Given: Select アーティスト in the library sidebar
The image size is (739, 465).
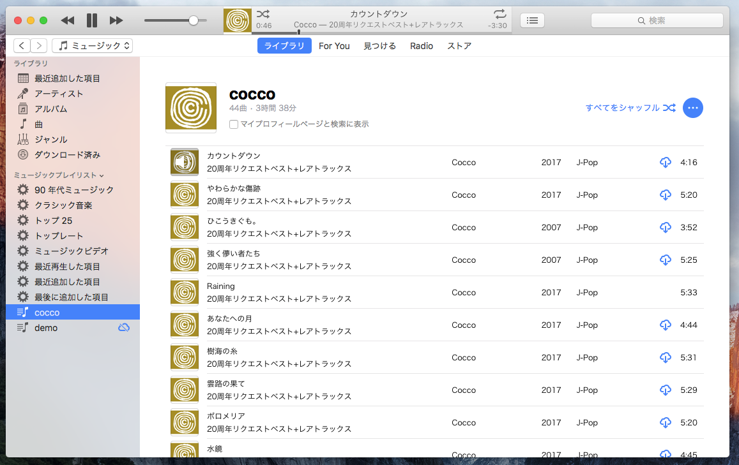Looking at the screenshot, I should click(x=59, y=94).
